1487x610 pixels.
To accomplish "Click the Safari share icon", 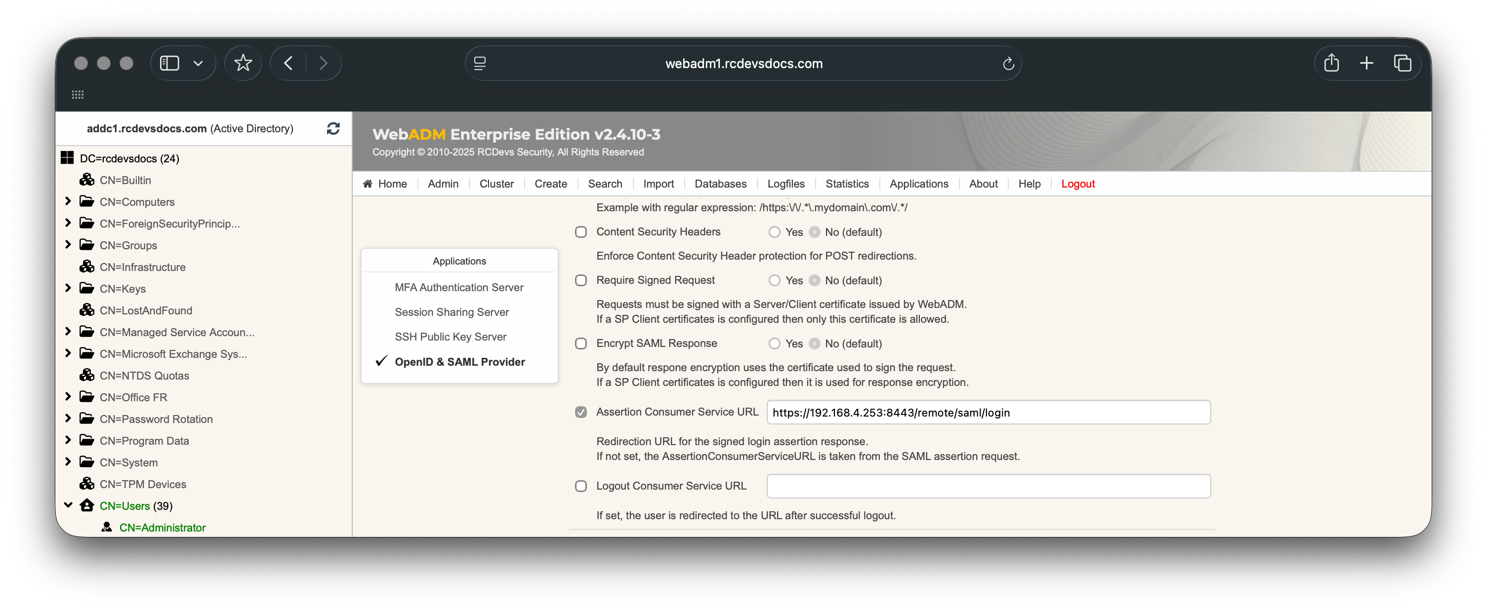I will pos(1331,63).
